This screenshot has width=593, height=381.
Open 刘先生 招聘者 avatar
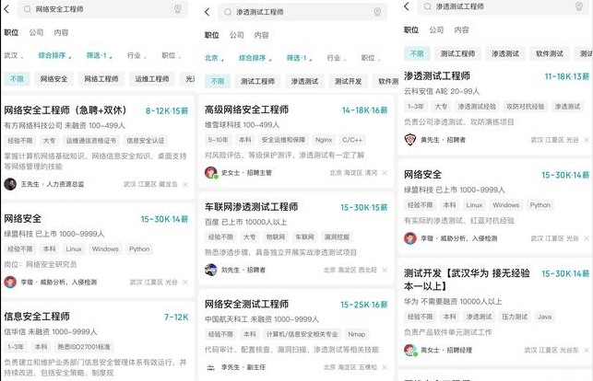click(x=210, y=270)
